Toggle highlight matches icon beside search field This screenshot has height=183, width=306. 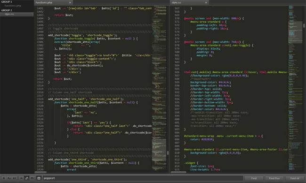coord(39,178)
